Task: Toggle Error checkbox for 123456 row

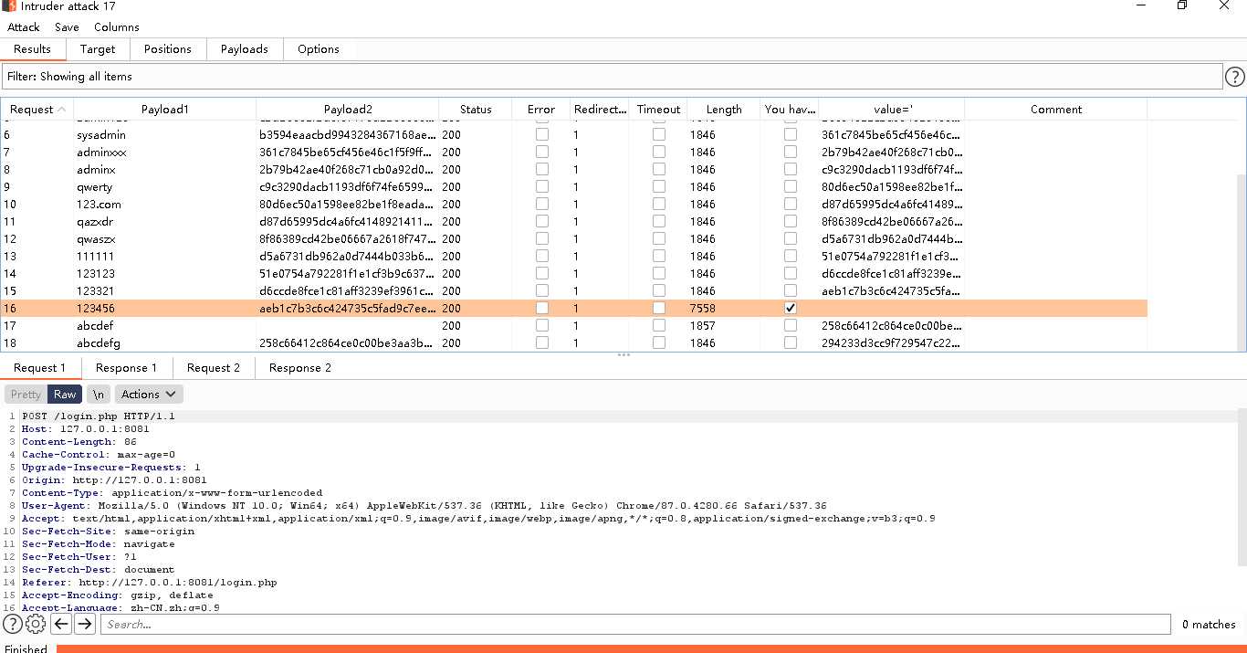Action: (542, 309)
